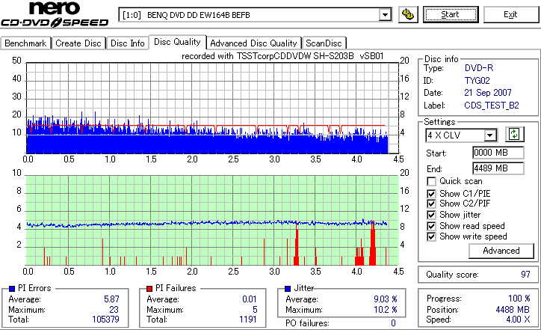Switch to the ScanDisc tab
This screenshot has height=330, width=541.
coord(324,43)
